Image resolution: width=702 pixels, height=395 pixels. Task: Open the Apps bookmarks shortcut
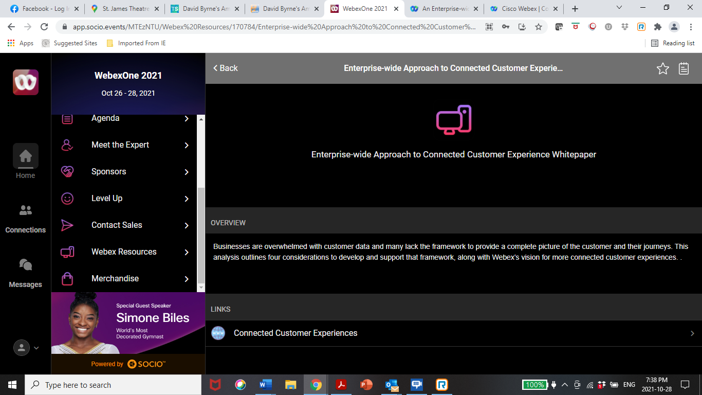(x=21, y=43)
